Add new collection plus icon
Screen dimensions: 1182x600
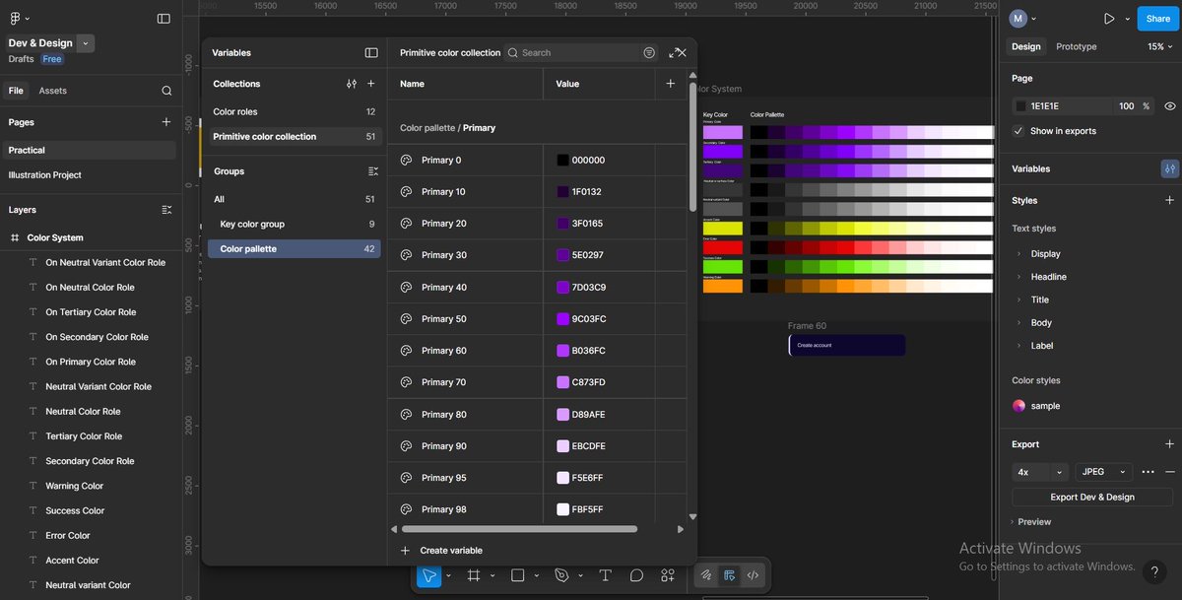pyautogui.click(x=371, y=84)
